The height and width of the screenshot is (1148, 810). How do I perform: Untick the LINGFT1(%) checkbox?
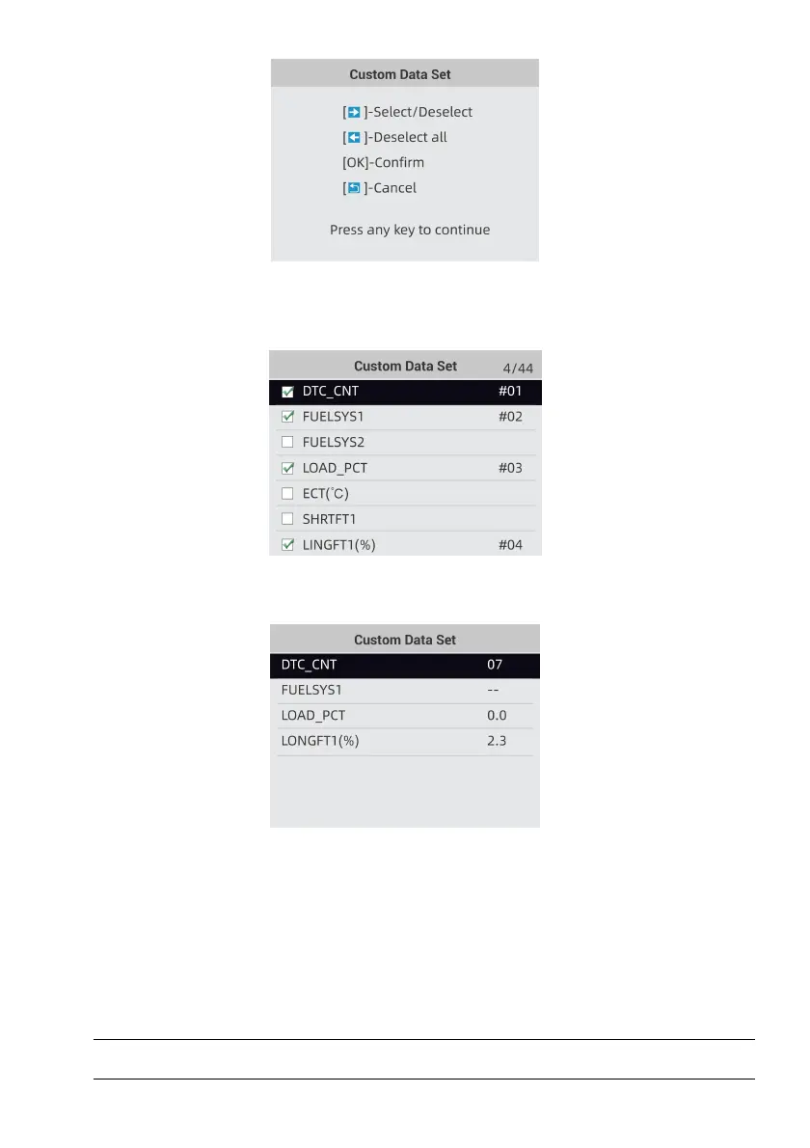click(287, 545)
